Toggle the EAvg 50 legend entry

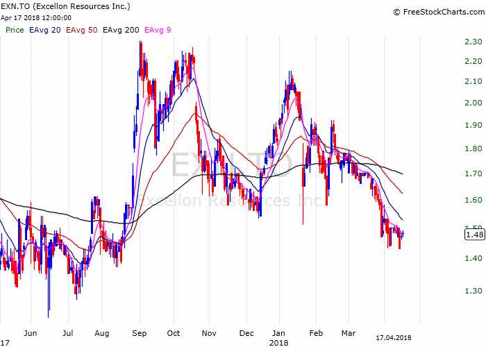click(82, 30)
